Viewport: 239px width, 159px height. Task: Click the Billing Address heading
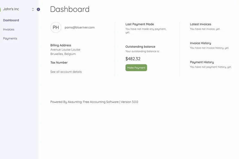coord(61,45)
